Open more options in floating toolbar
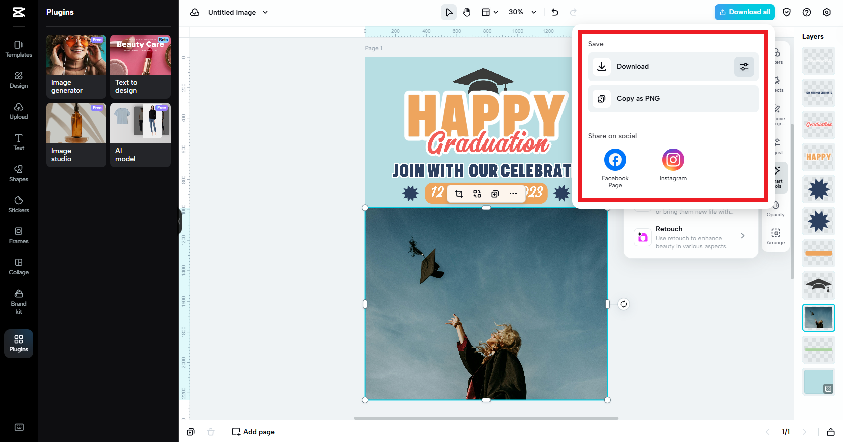Screen dimensions: 843x442 click(x=513, y=194)
